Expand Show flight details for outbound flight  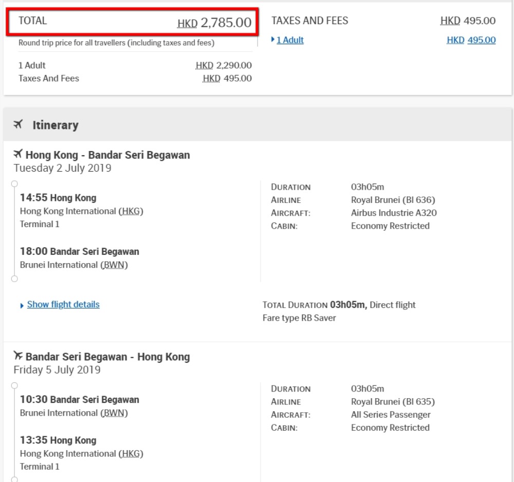[x=63, y=304]
